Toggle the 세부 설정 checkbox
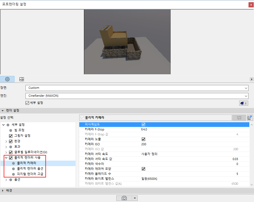Viewport: 254px width, 202px height. [27, 103]
